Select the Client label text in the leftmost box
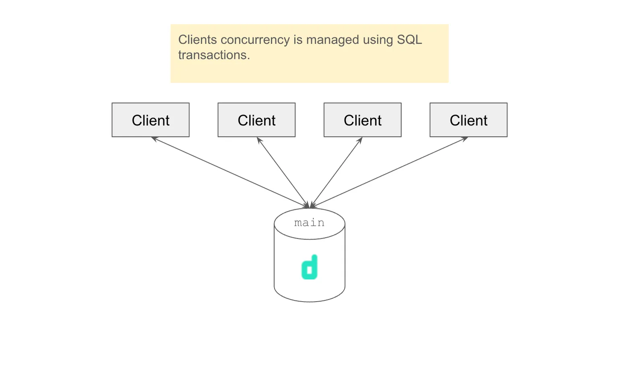The image size is (644, 374). tap(151, 120)
